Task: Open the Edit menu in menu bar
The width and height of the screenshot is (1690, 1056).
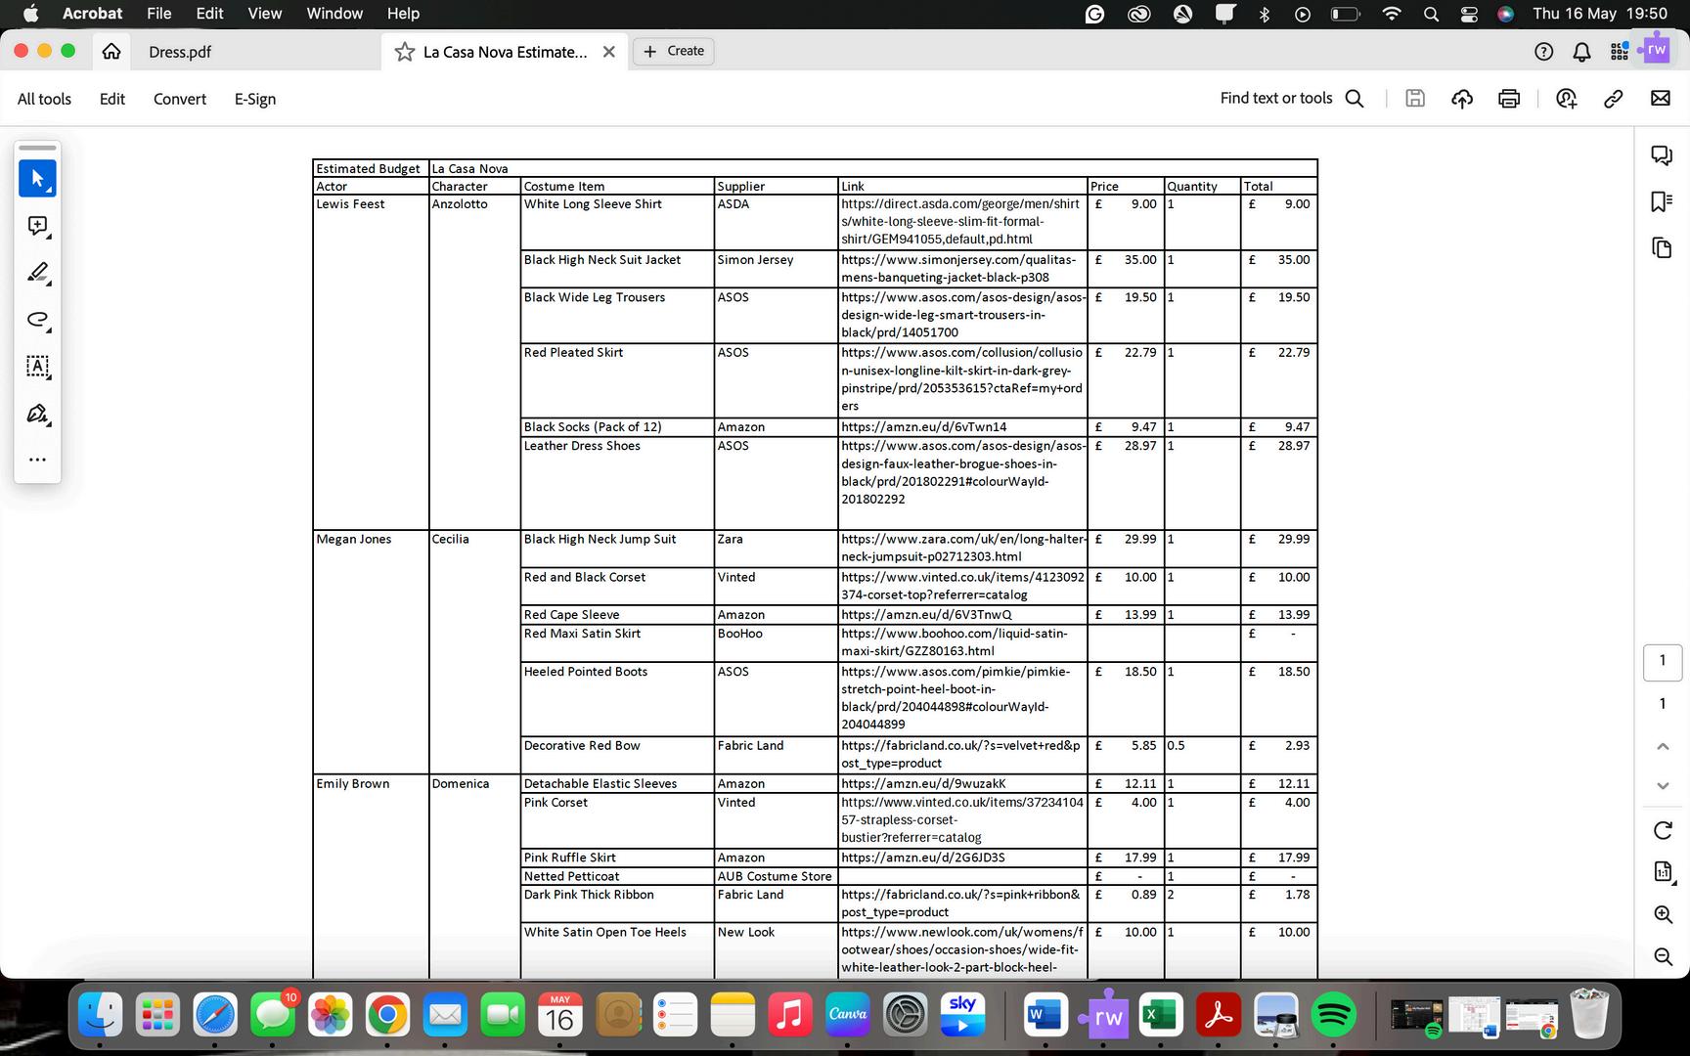Action: 209,14
